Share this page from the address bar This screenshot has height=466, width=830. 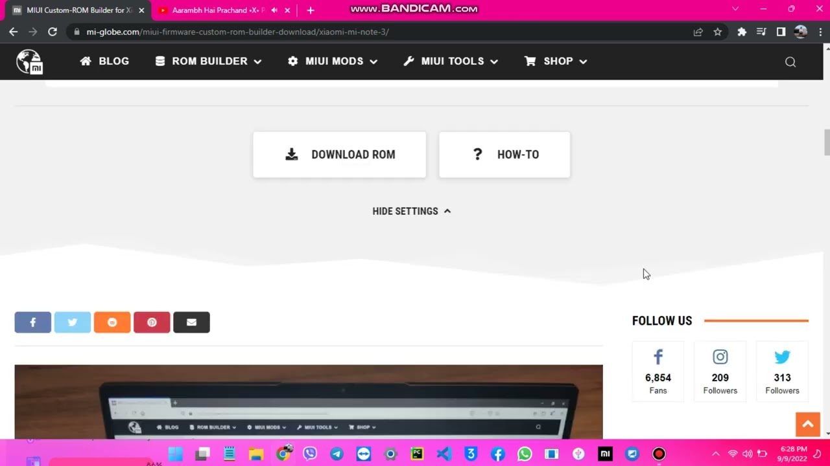[x=698, y=32]
